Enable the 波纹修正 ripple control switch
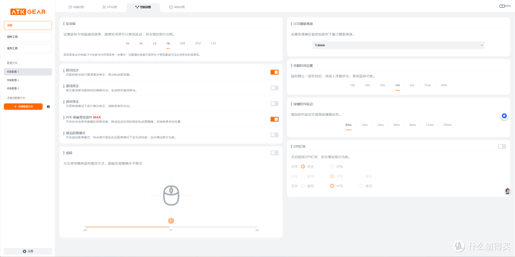 click(x=275, y=103)
